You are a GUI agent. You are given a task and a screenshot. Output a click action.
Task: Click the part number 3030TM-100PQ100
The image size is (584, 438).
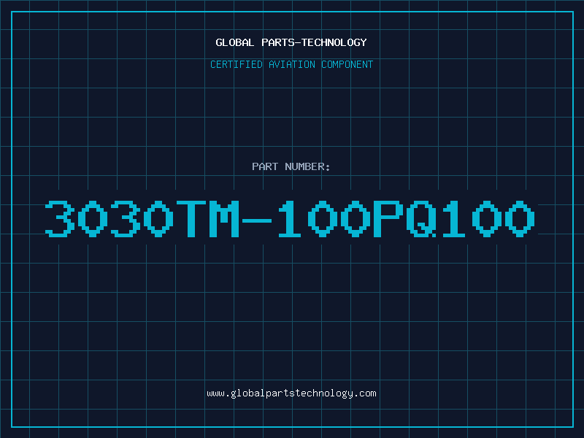tap(290, 219)
